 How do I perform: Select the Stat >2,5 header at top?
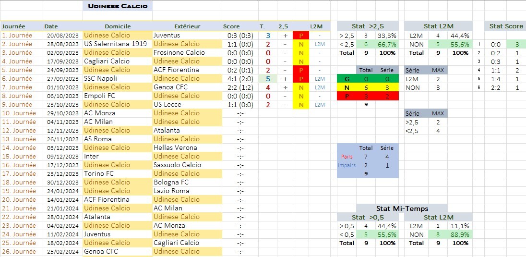[x=368, y=26]
